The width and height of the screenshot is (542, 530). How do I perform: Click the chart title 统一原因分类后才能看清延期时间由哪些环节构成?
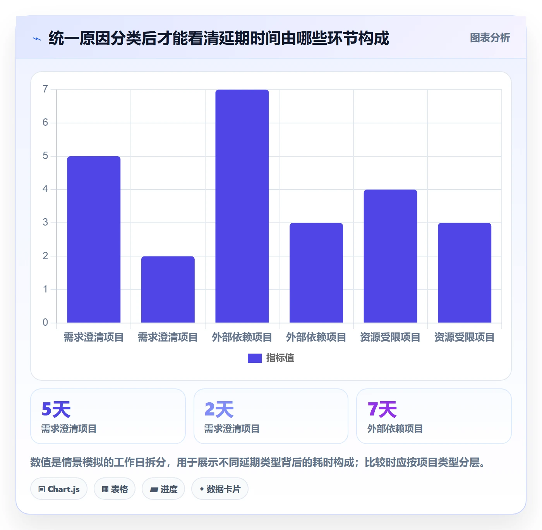pyautogui.click(x=219, y=38)
